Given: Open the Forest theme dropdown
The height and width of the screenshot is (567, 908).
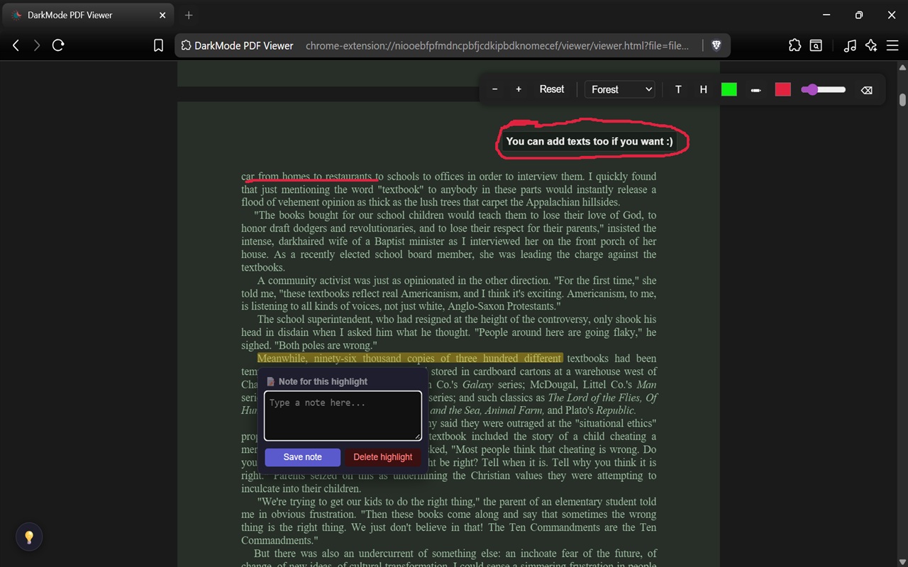Looking at the screenshot, I should [619, 89].
